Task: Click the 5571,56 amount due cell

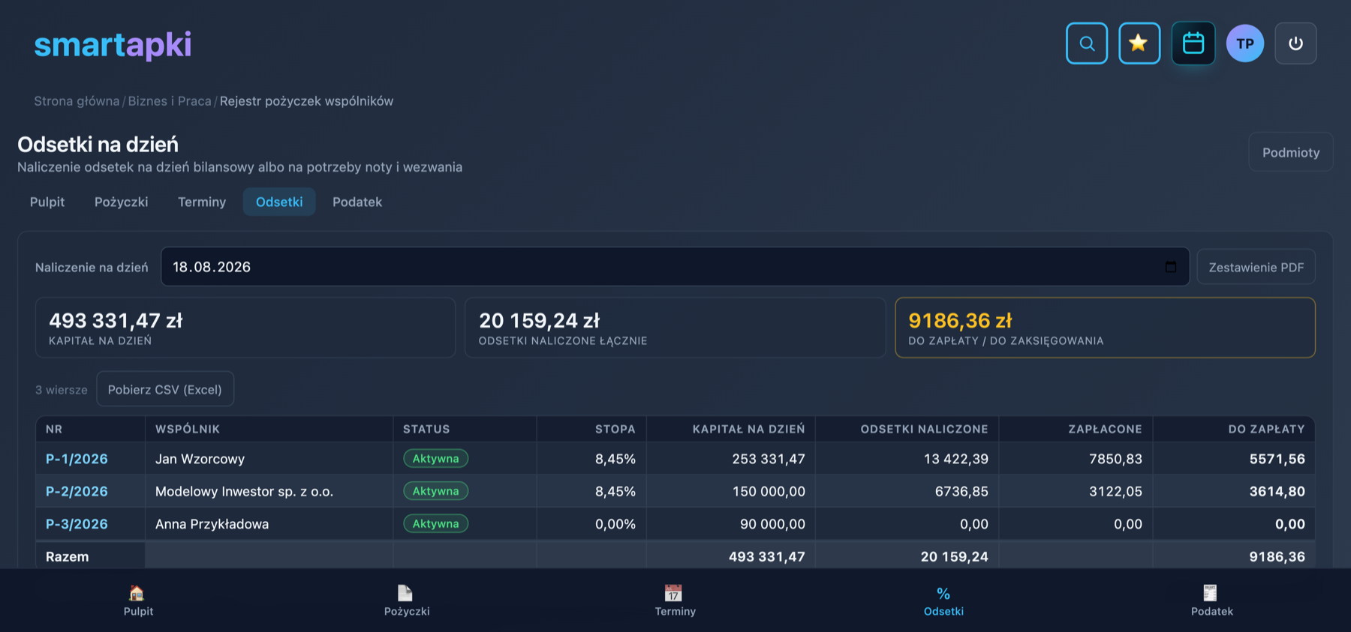Action: coord(1234,459)
